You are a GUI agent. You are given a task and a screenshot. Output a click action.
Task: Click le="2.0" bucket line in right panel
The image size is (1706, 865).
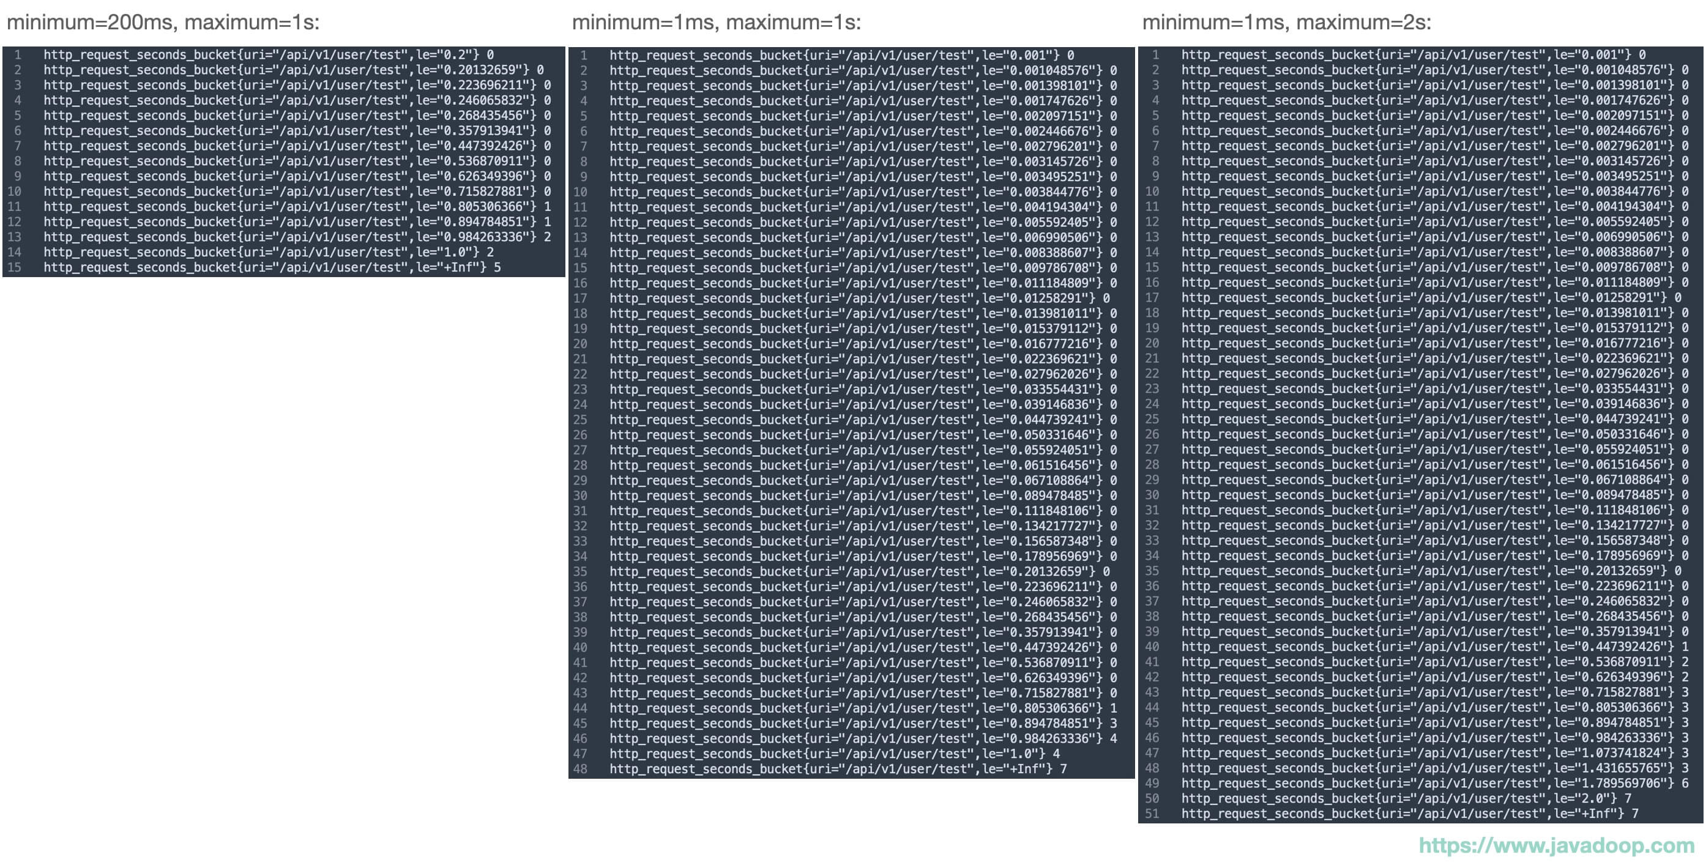coord(1406,798)
